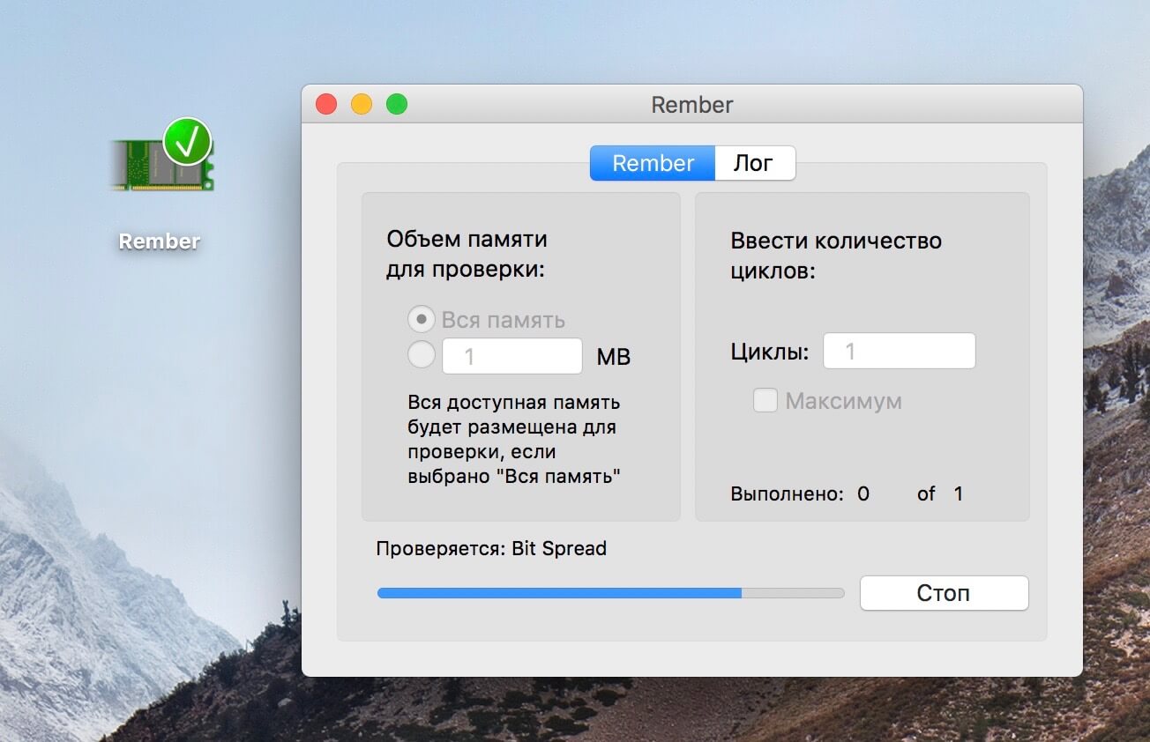Click the Rember window title
1150x742 pixels.
[692, 105]
